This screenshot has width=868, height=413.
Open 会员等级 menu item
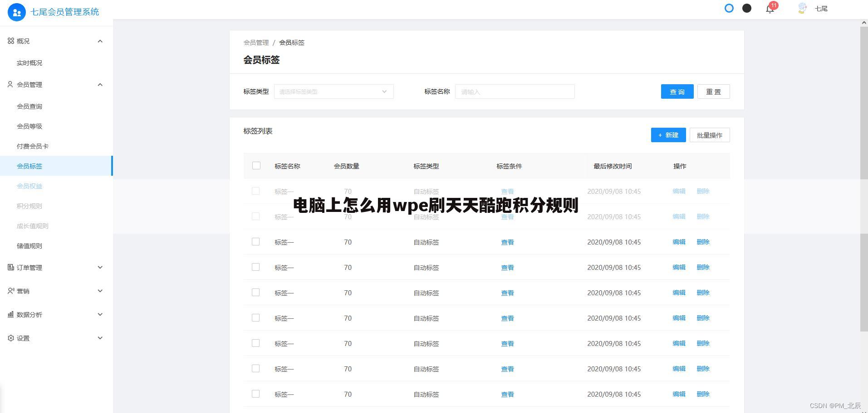coord(29,126)
